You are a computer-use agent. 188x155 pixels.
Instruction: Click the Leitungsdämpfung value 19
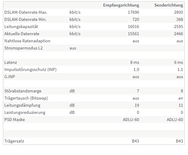pyautogui.click(x=137, y=106)
